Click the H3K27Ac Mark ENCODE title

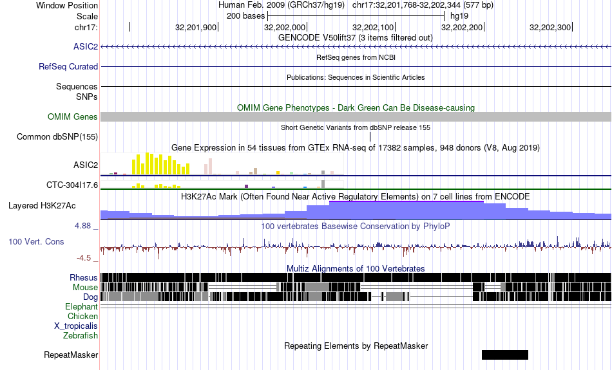coord(356,196)
